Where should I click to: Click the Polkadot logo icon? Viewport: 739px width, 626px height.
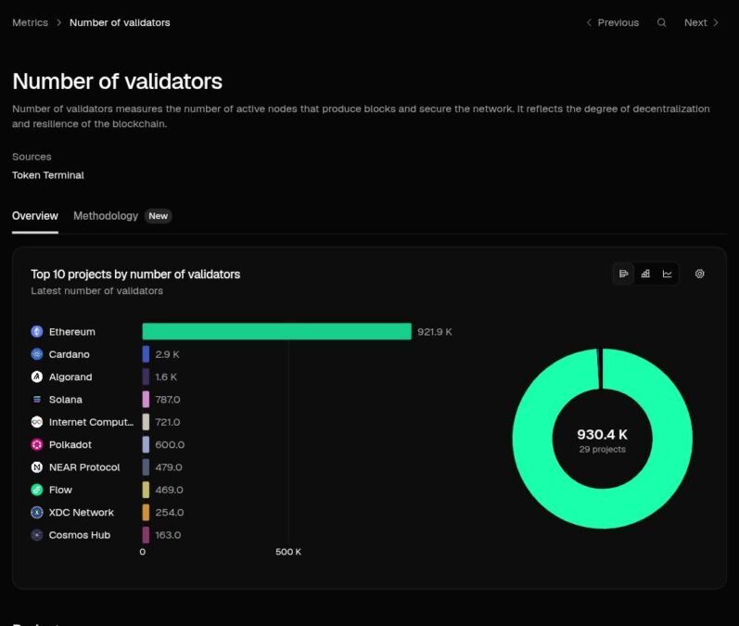37,444
